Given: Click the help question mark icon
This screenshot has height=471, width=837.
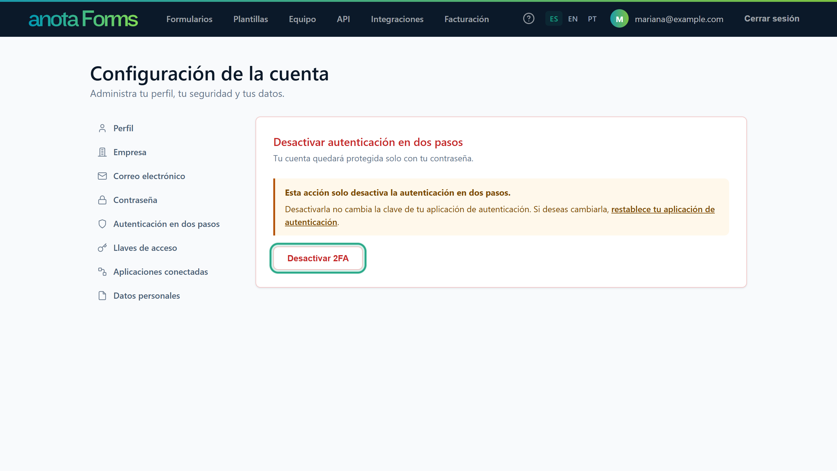Looking at the screenshot, I should pos(528,18).
